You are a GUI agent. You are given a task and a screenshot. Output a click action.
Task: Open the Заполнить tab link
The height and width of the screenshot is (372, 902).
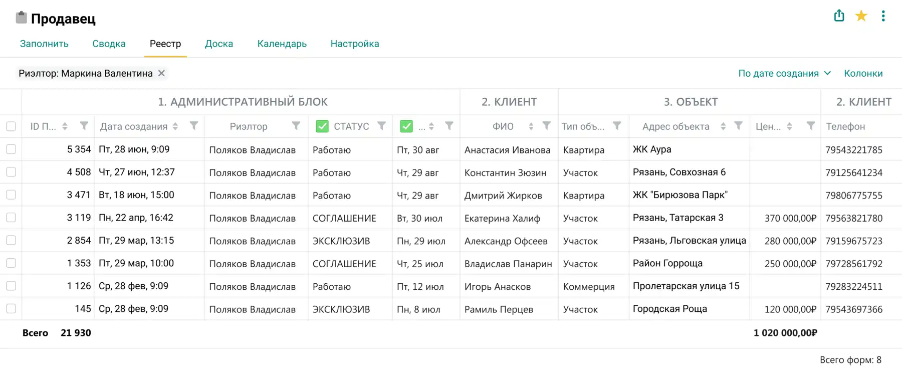[44, 44]
